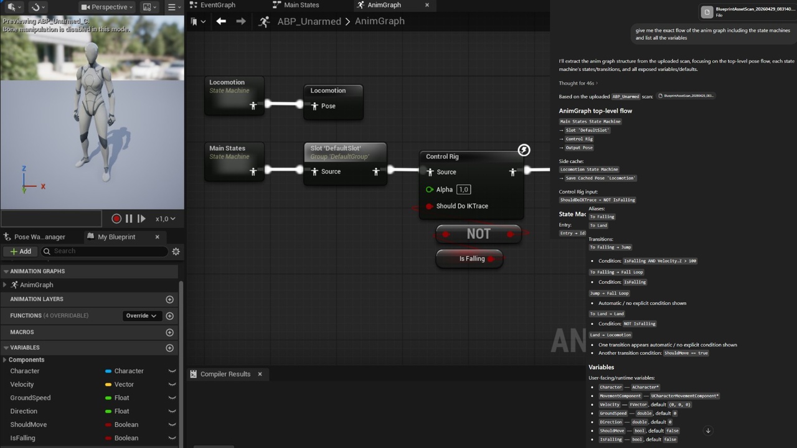This screenshot has height=448, width=797.
Task: Click the Add button in My Blueprint
Action: click(20, 251)
